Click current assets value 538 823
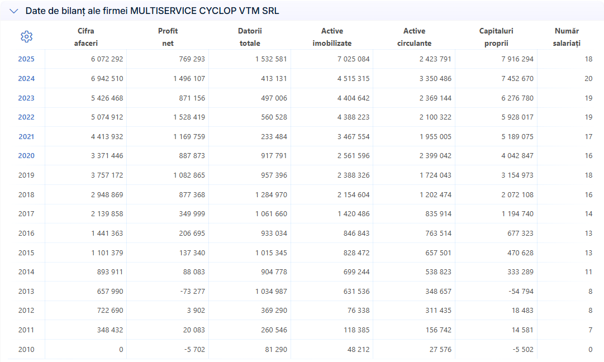The image size is (604, 362). tap(438, 272)
